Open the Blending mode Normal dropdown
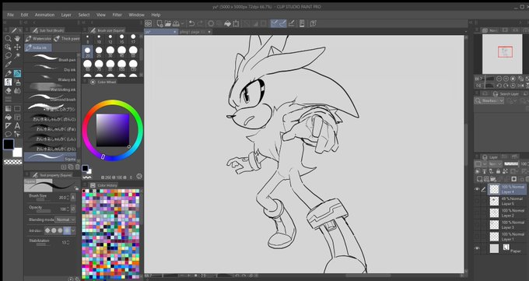This screenshot has width=529, height=281. 65,220
